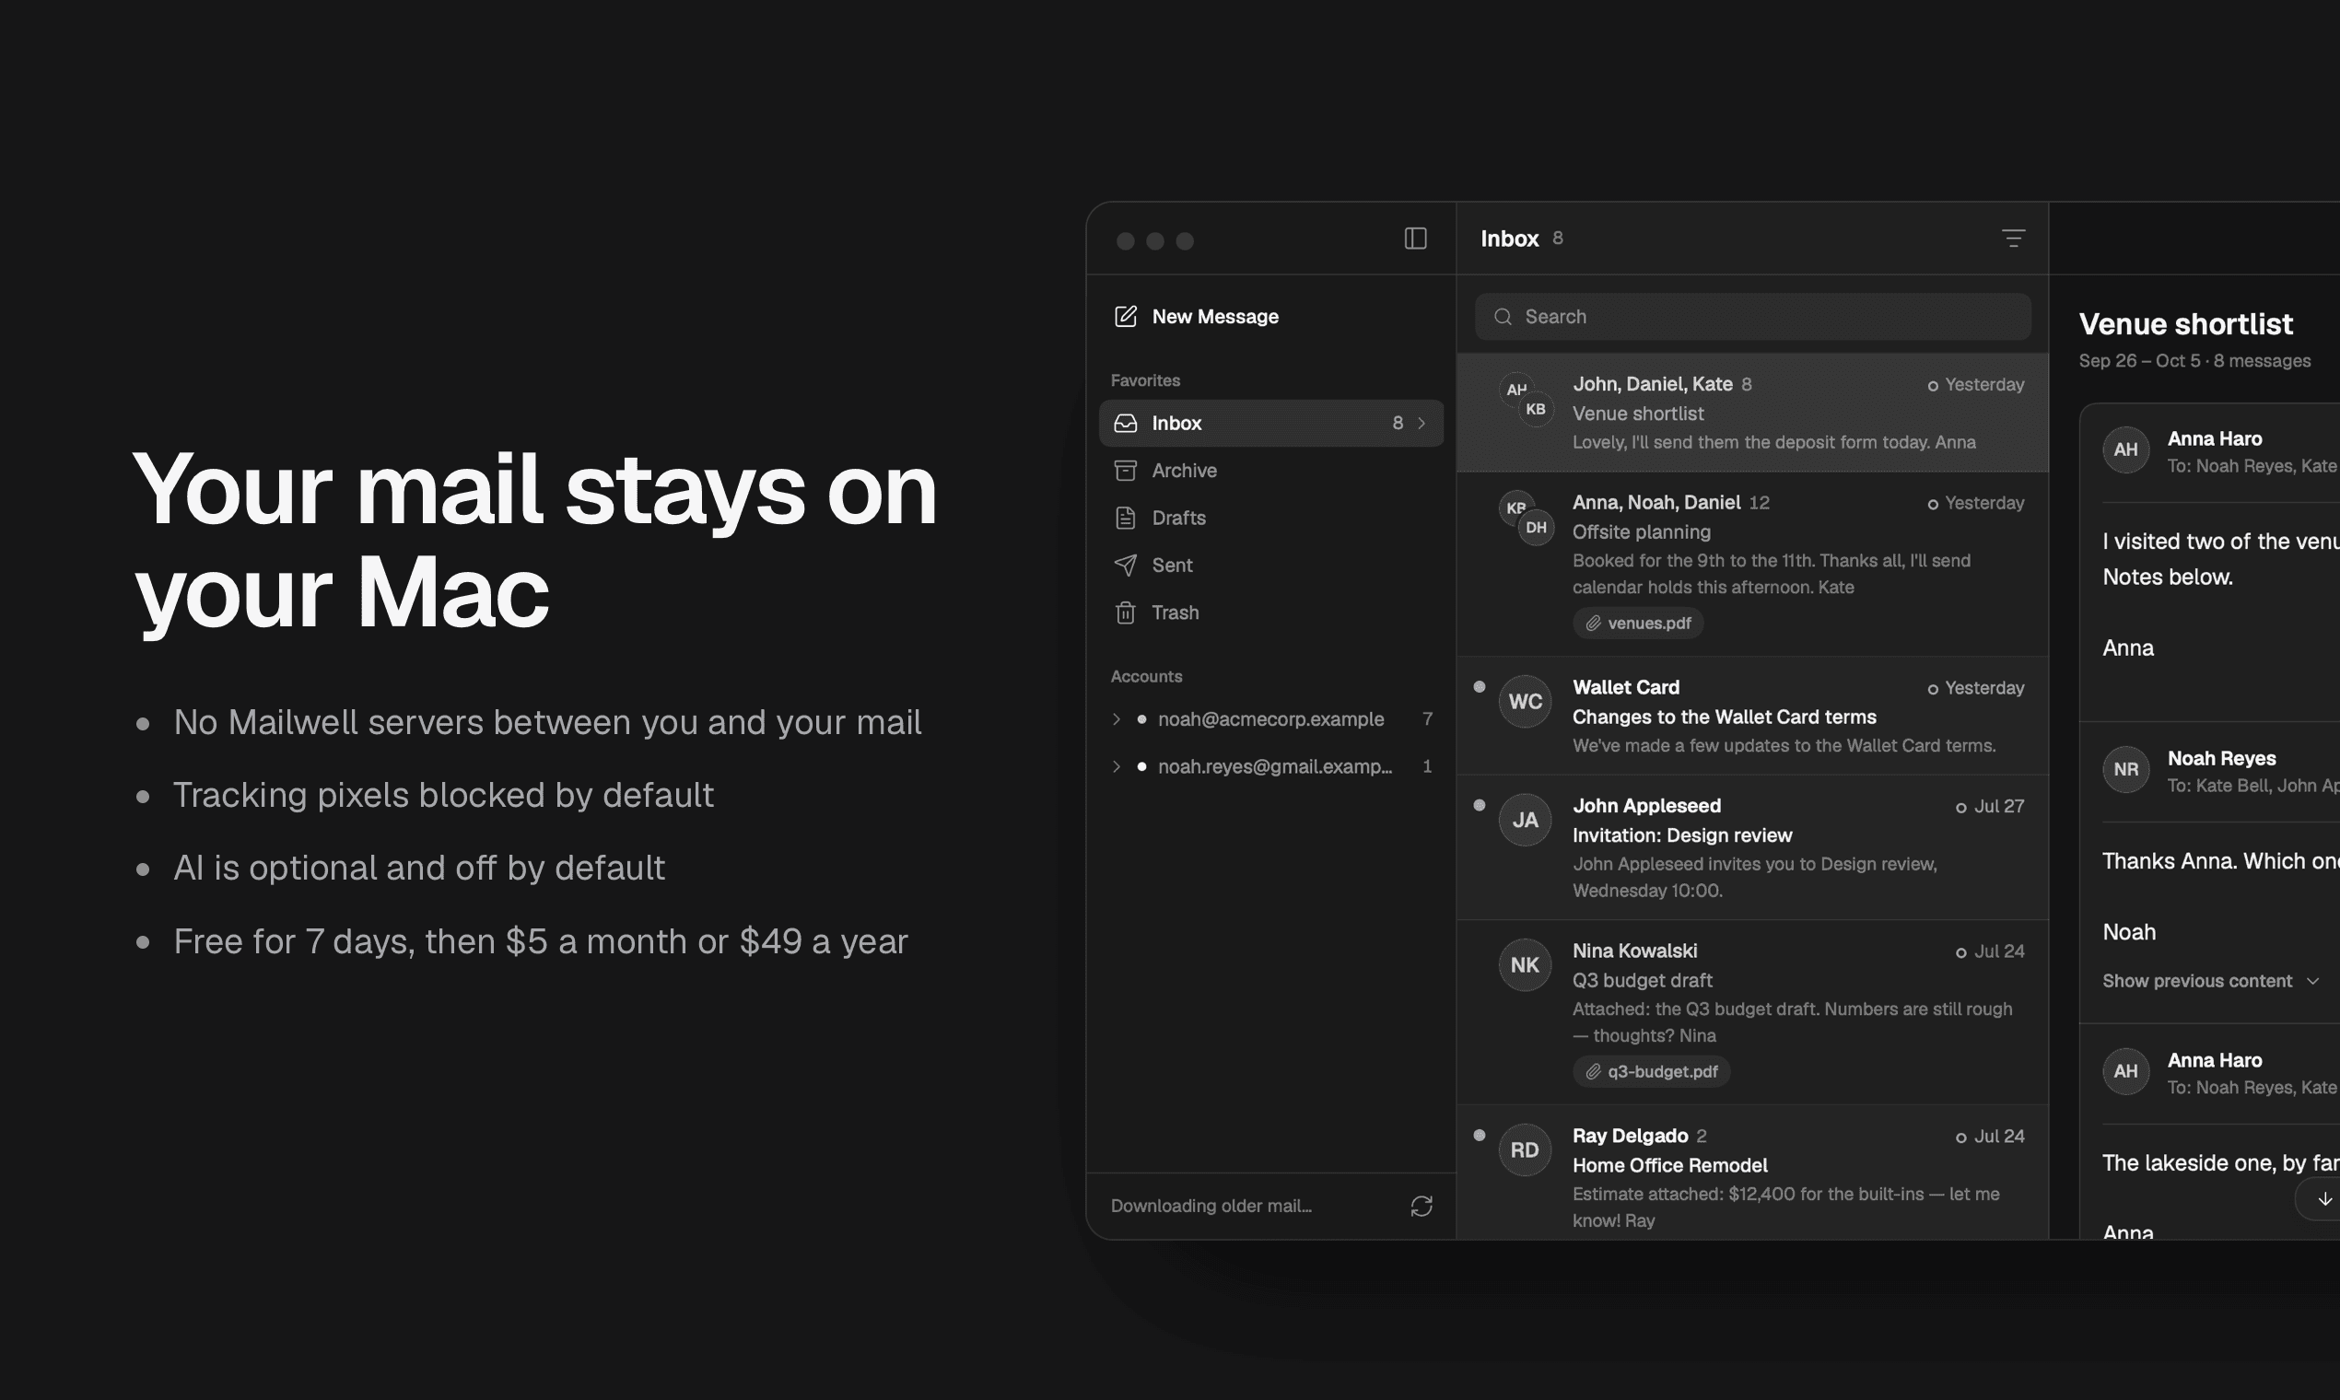The height and width of the screenshot is (1400, 2340).
Task: Open Q3 budget draft email
Action: click(1752, 1012)
